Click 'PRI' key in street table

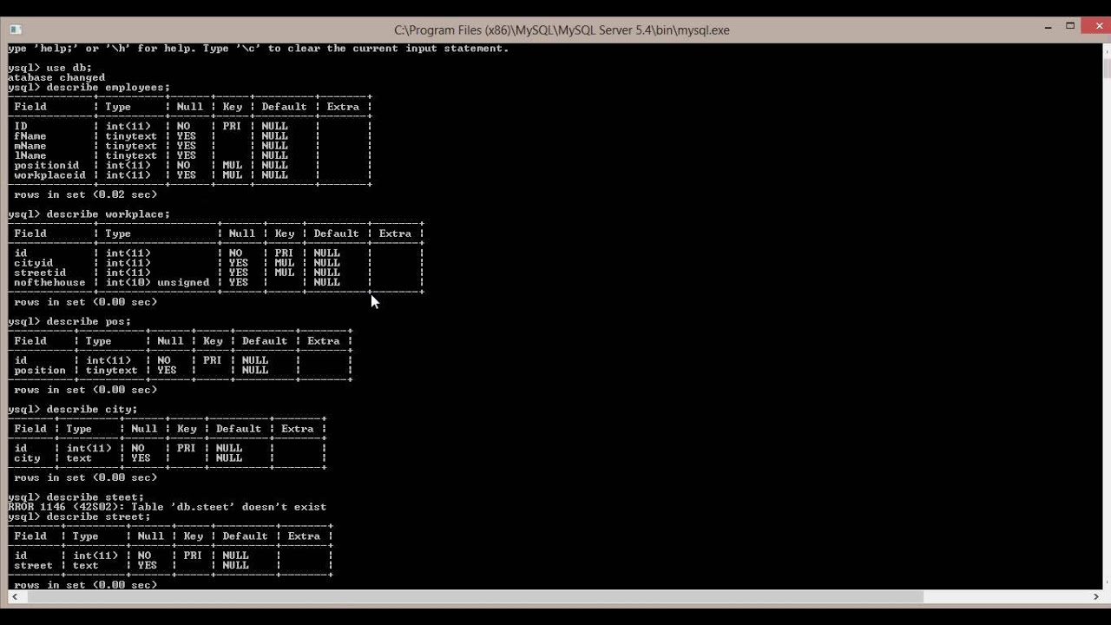pyautogui.click(x=193, y=556)
